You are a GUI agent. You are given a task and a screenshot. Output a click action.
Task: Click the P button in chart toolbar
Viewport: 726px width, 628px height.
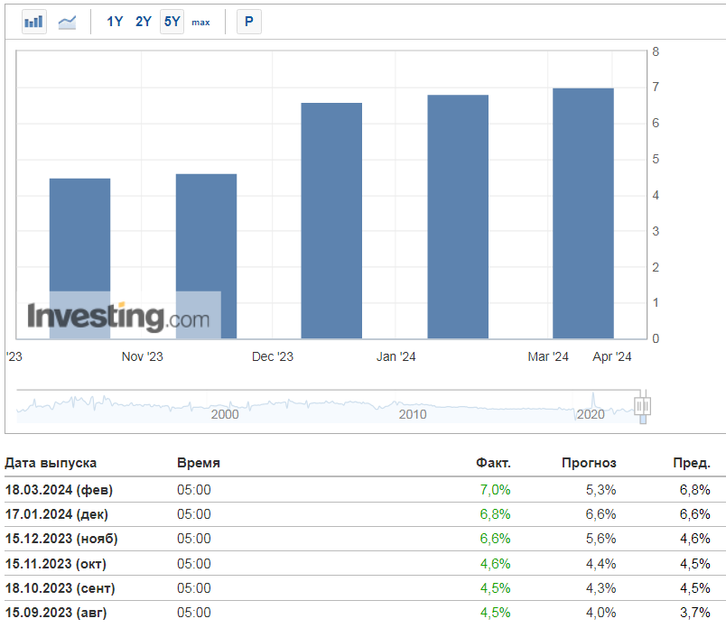pos(249,22)
